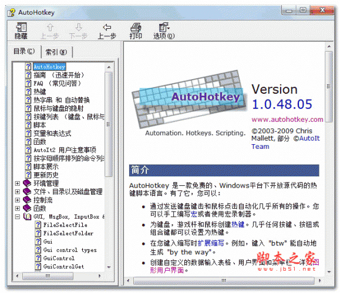Click the 简介 section heading
Screen dimensions: 340x293
[x=224, y=171]
